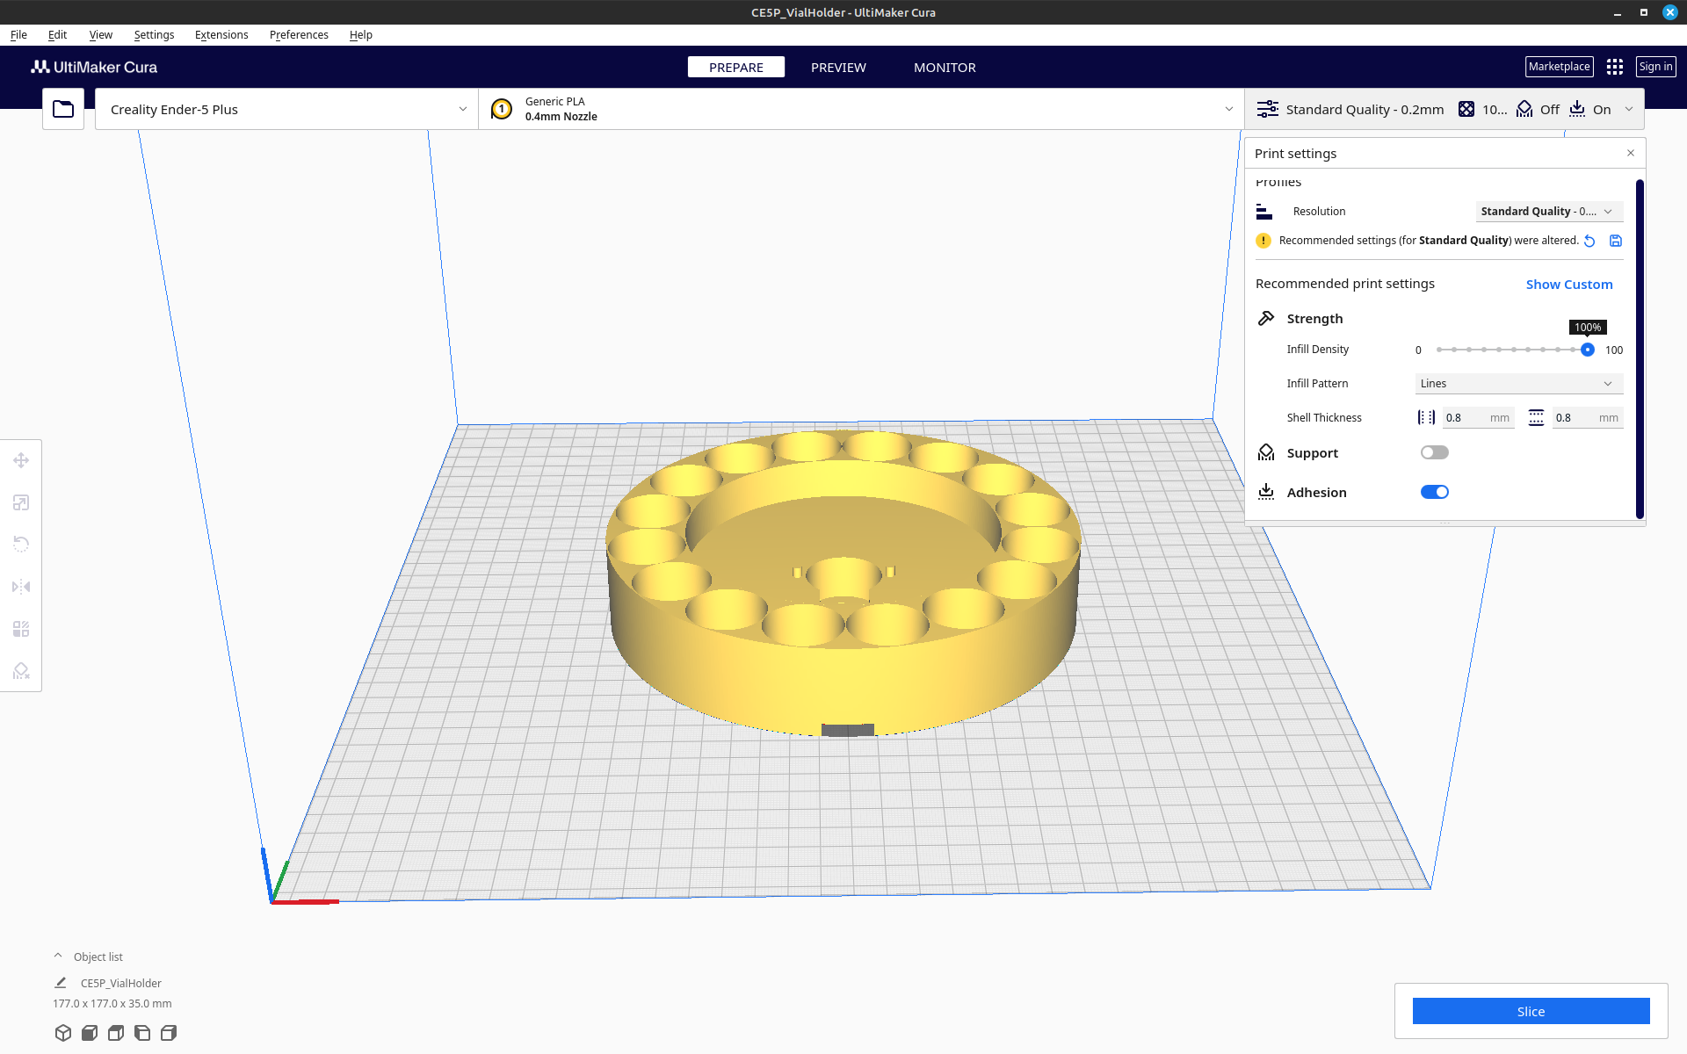Image resolution: width=1687 pixels, height=1054 pixels.
Task: Switch to the PREVIEW stage tab
Action: [x=838, y=67]
